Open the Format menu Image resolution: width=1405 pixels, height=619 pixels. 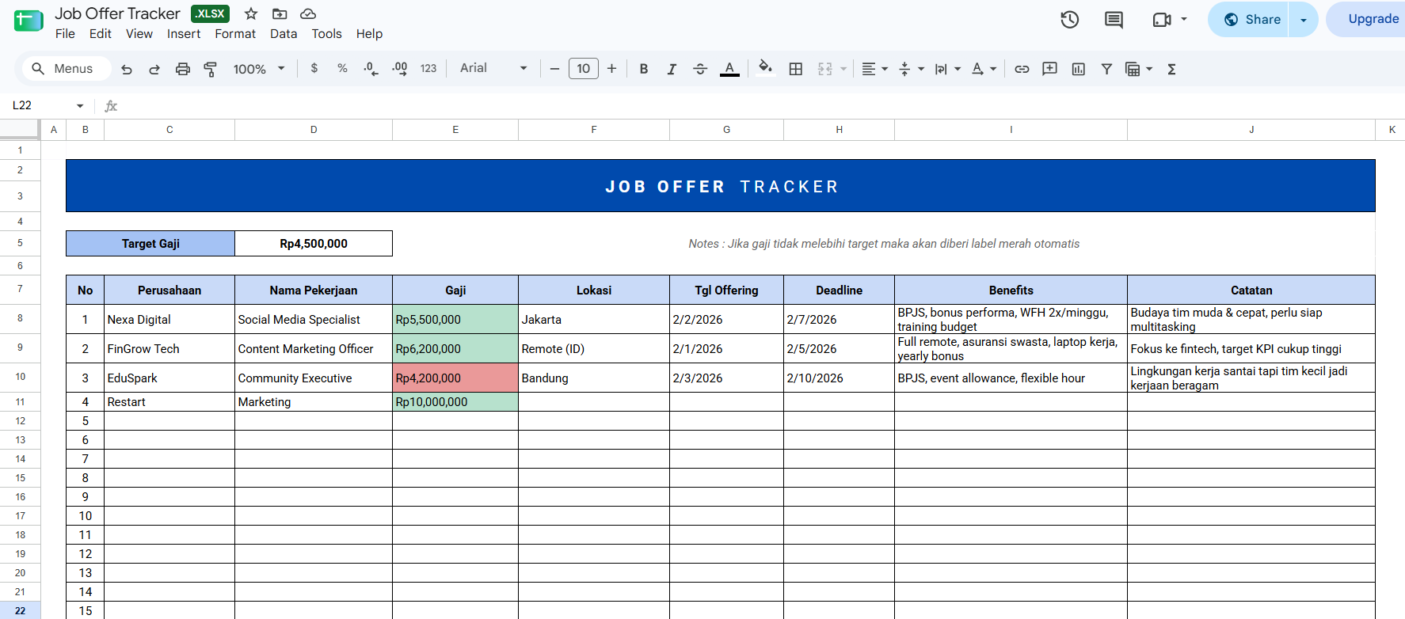coord(235,33)
